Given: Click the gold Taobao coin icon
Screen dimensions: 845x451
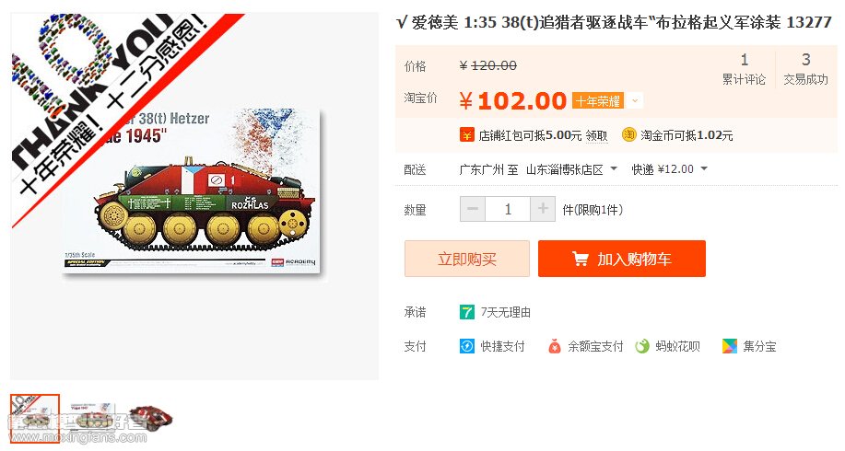Looking at the screenshot, I should click(628, 134).
